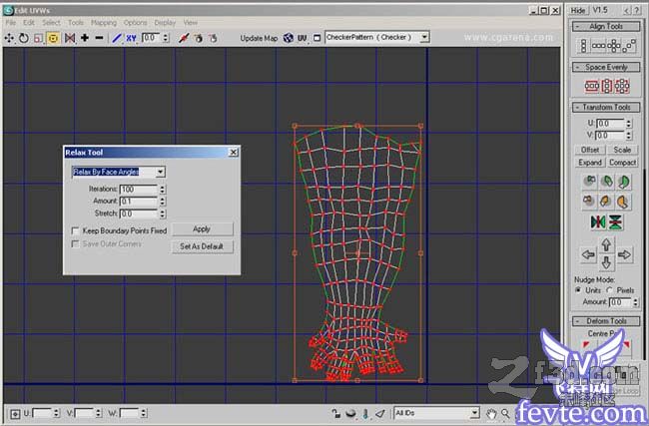Click first red Space Evenly horizontal icon
This screenshot has width=649, height=426.
click(591, 86)
